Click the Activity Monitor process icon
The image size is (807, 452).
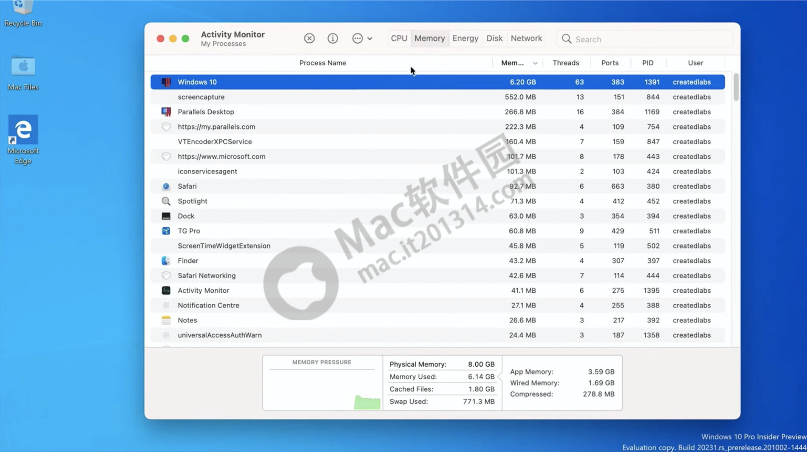point(166,291)
